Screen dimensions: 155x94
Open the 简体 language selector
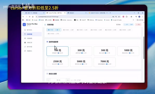click(x=118, y=25)
